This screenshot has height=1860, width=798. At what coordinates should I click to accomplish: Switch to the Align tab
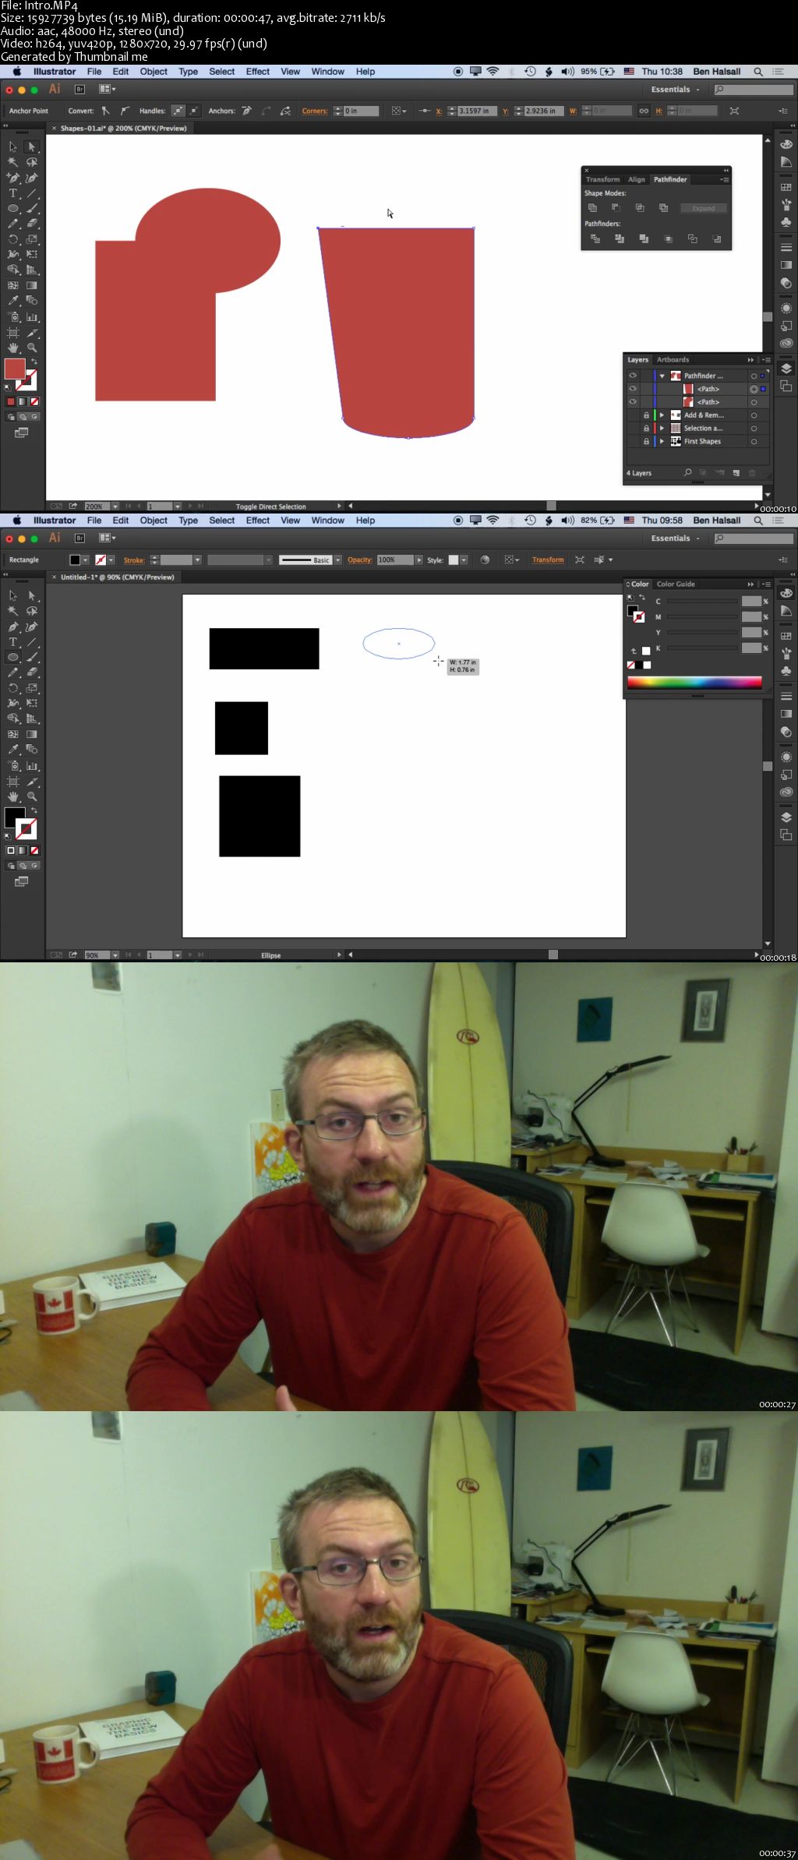click(x=637, y=179)
